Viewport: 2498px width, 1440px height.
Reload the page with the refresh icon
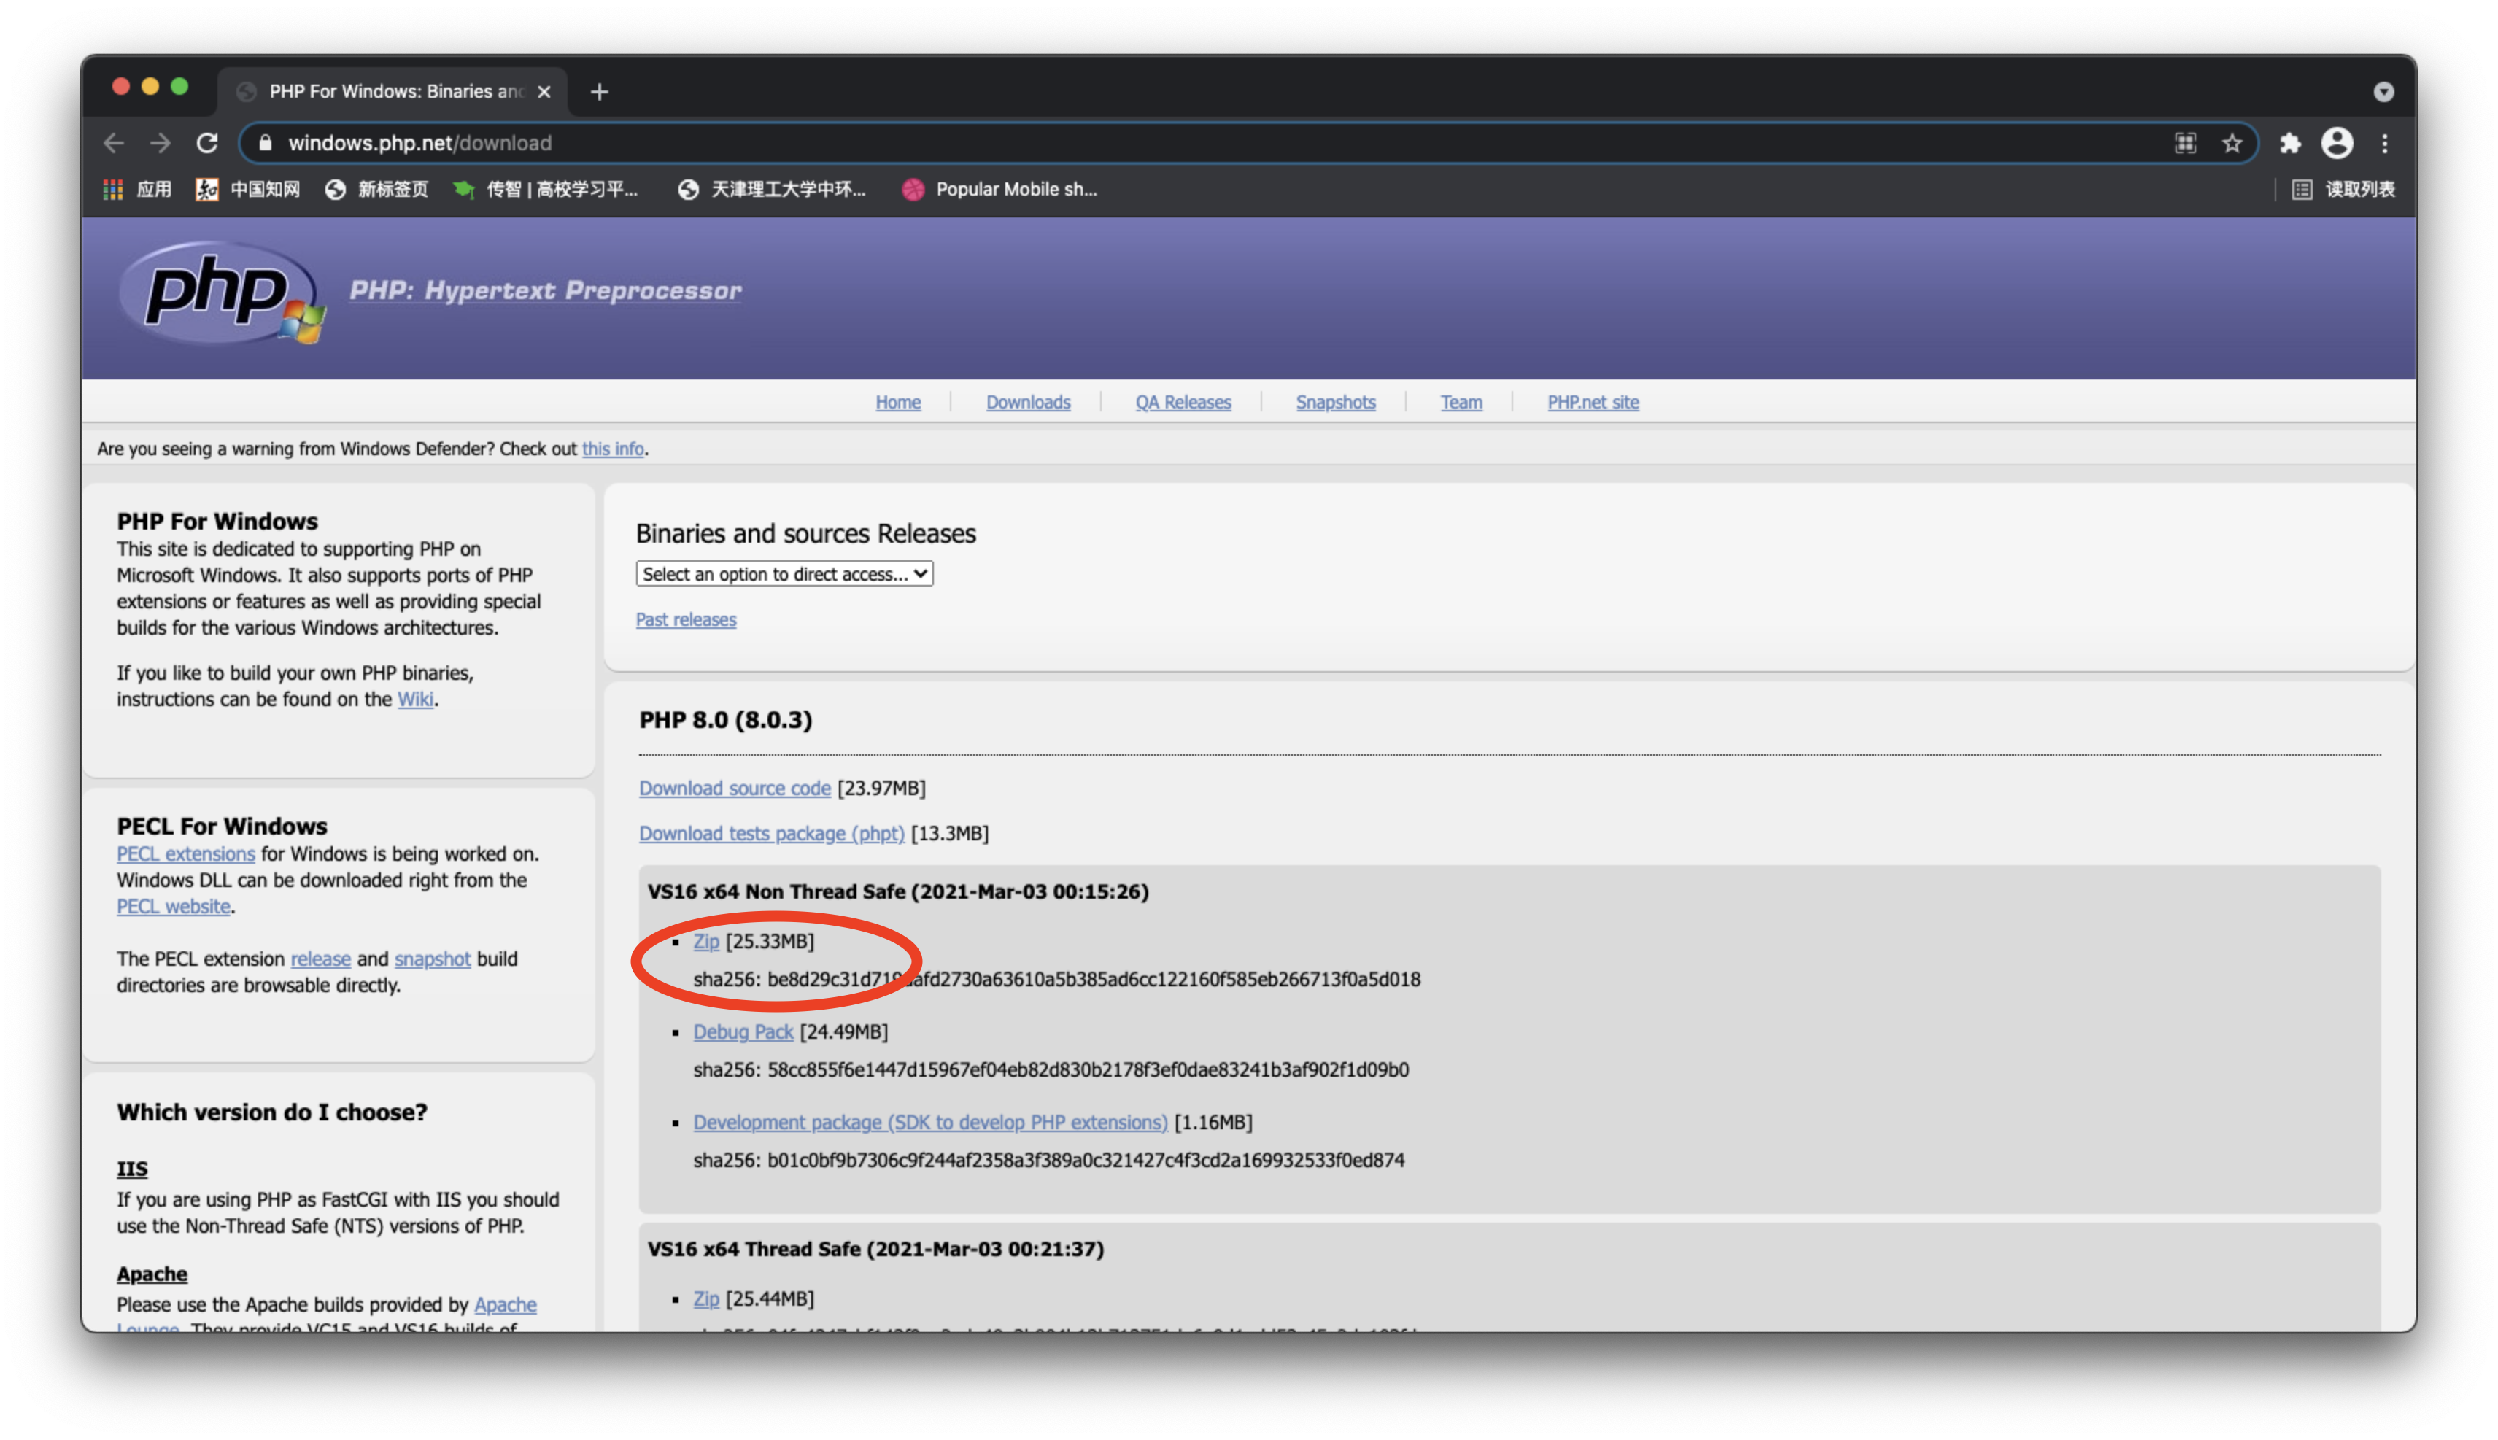[206, 144]
